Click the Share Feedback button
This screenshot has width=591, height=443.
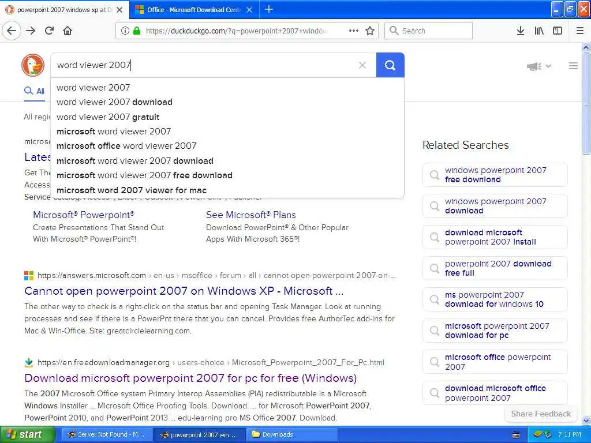541,414
